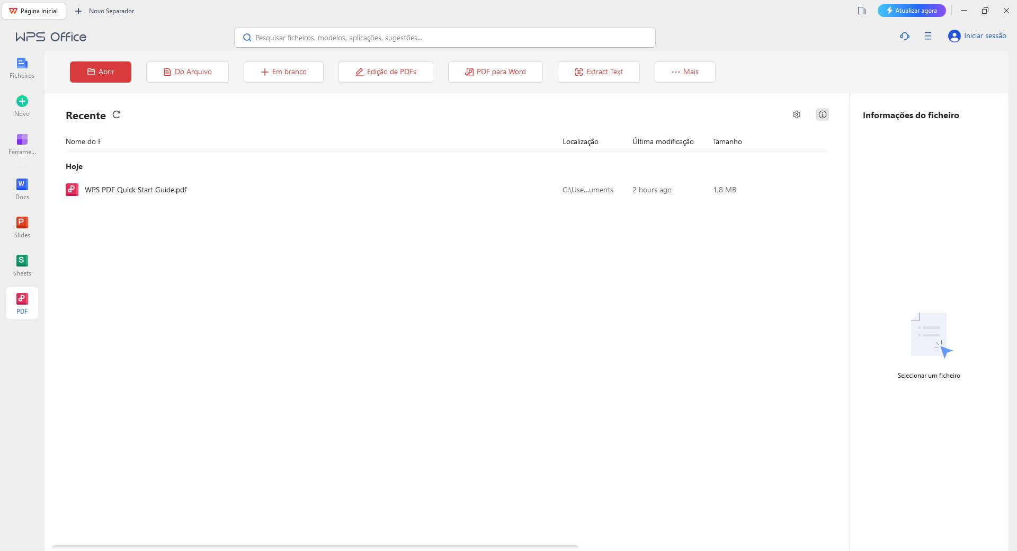Sort by the Tamanho column
Viewport: 1017px width, 551px height.
tap(727, 141)
